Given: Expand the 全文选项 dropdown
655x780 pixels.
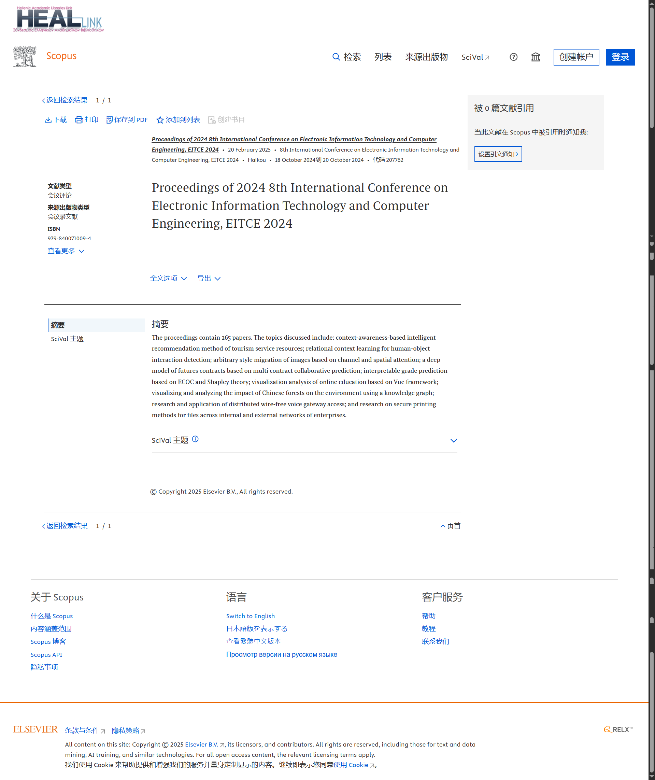Looking at the screenshot, I should 168,278.
